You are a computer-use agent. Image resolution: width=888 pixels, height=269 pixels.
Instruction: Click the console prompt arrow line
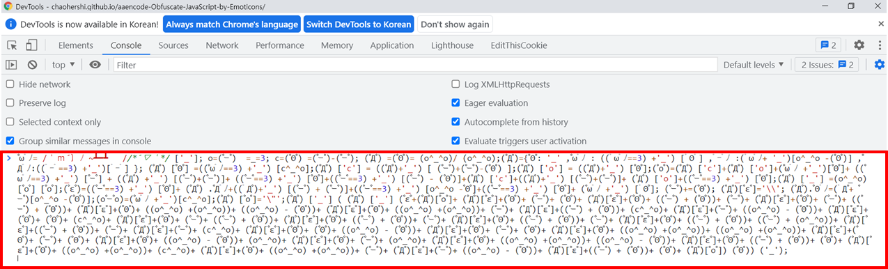pyautogui.click(x=8, y=159)
